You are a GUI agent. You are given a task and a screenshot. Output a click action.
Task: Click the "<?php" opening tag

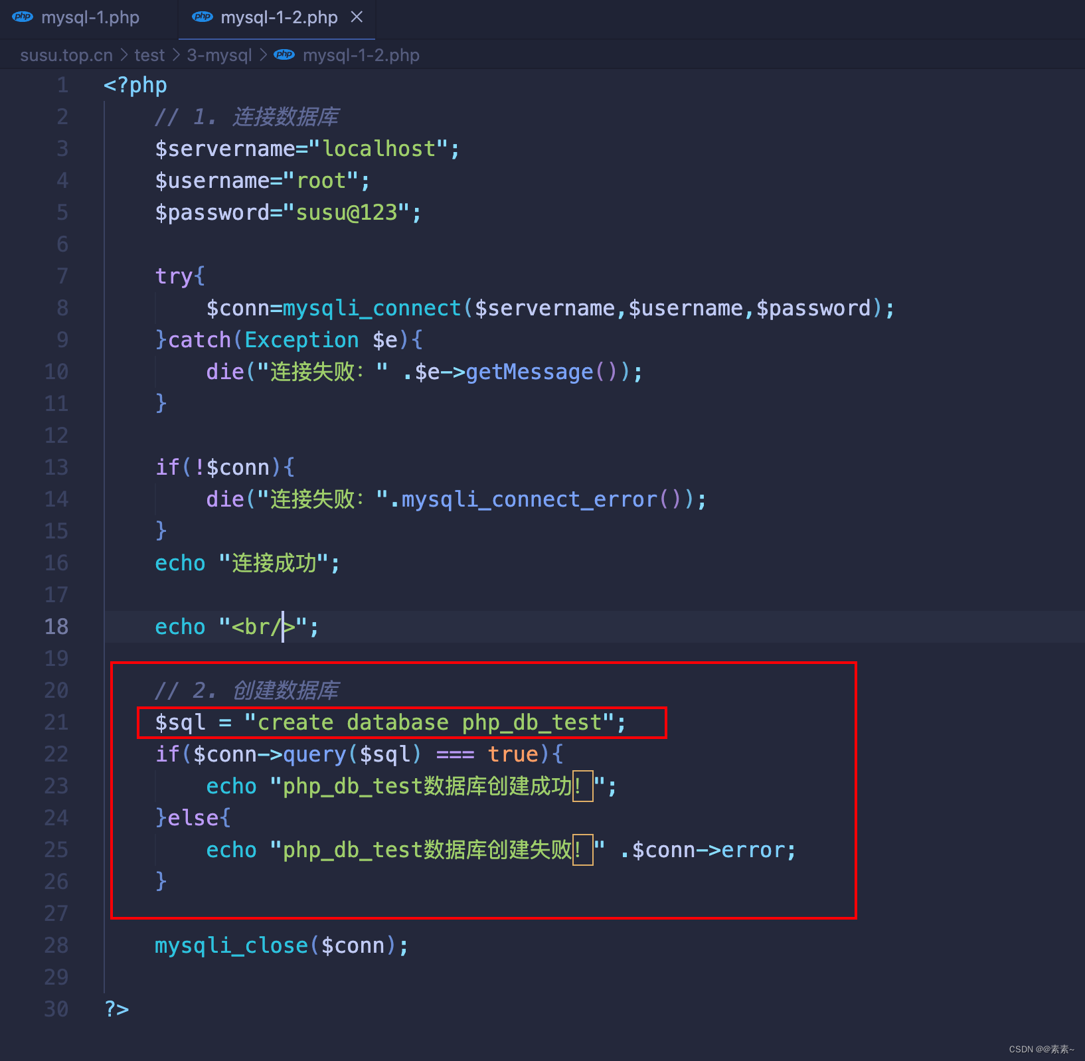[x=135, y=85]
